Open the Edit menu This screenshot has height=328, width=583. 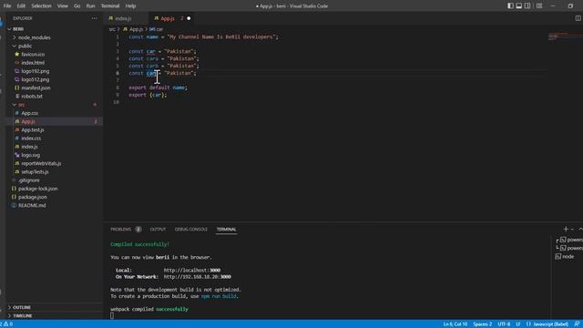click(21, 6)
